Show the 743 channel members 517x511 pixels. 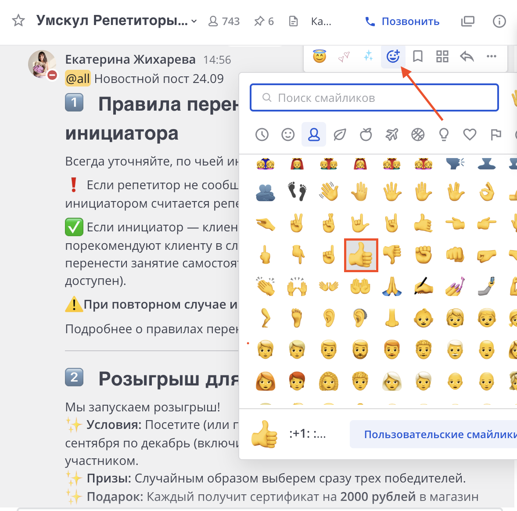click(224, 22)
